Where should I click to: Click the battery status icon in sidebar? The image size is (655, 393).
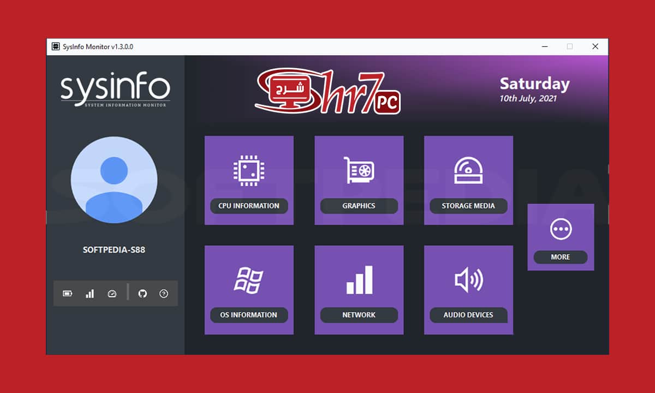coord(67,294)
